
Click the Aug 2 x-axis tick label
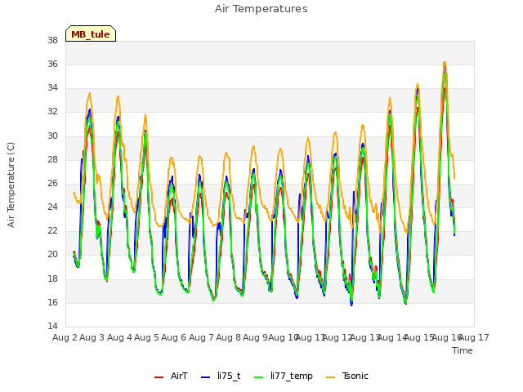(x=65, y=337)
